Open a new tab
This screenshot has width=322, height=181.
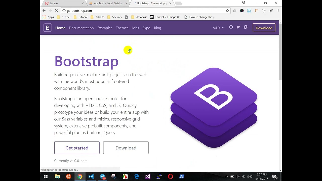[178, 3]
